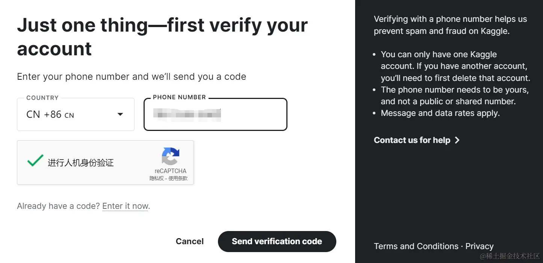Click the 进行人机身份验证 label text
The image size is (543, 263).
click(80, 163)
